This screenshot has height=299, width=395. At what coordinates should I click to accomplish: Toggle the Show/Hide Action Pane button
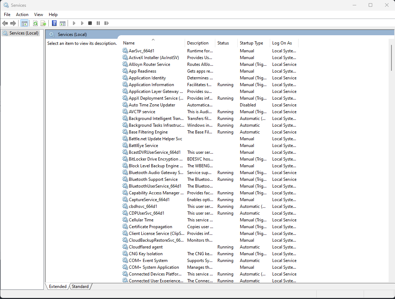coord(63,23)
